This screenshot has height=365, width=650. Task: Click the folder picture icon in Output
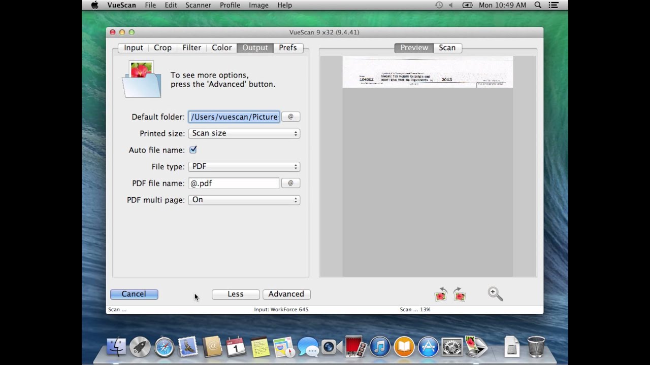142,80
